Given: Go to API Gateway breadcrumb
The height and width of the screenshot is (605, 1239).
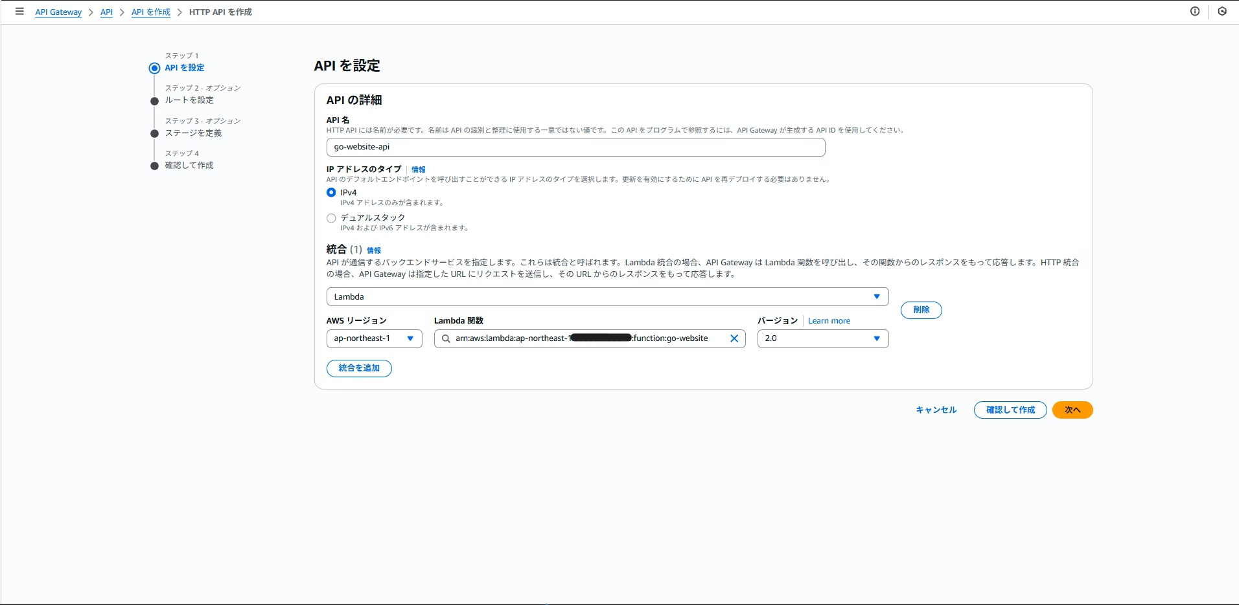Looking at the screenshot, I should tap(58, 12).
